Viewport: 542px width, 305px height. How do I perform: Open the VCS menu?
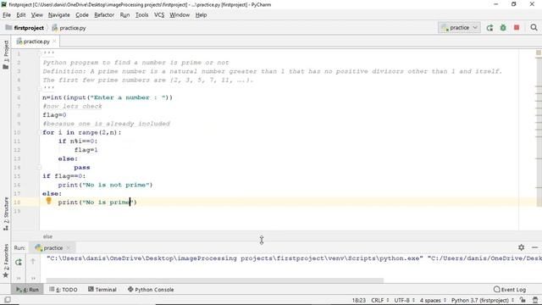159,15
